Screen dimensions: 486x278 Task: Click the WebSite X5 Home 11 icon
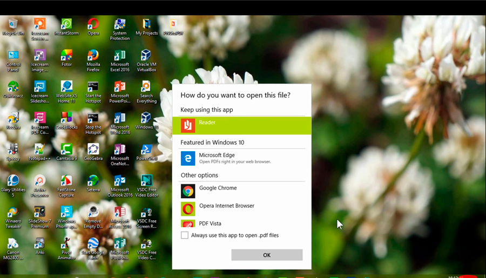point(66,92)
